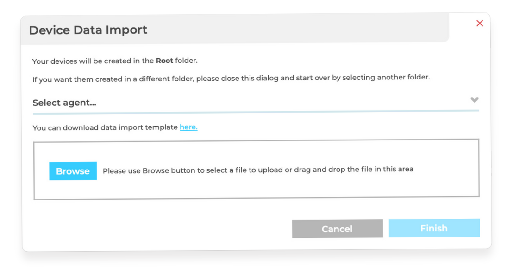This screenshot has width=513, height=273.
Task: Cancel the device import
Action: (338, 229)
